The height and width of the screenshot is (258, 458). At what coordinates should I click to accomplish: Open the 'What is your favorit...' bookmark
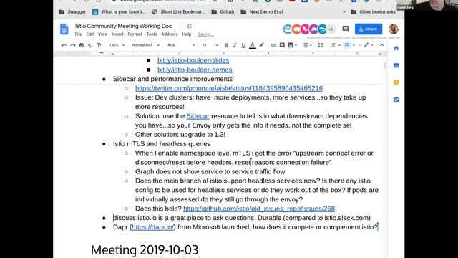pyautogui.click(x=119, y=12)
